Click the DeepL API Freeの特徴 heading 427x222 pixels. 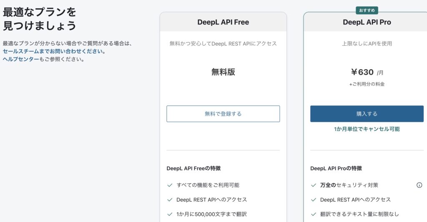click(x=193, y=168)
